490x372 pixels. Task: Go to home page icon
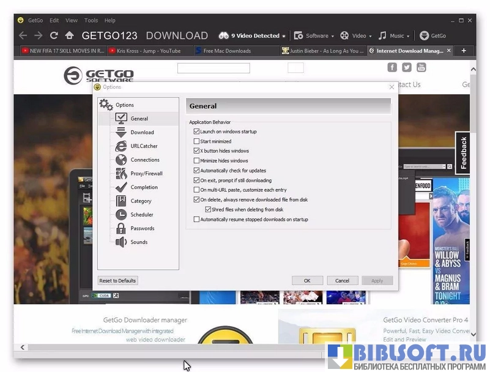(70, 35)
